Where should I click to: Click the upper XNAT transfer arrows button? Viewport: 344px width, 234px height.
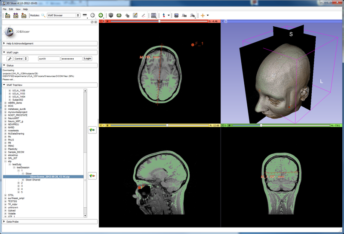point(92,130)
